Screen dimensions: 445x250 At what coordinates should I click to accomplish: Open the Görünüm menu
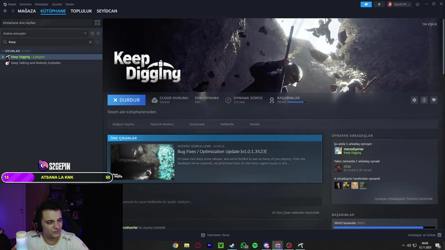[25, 4]
